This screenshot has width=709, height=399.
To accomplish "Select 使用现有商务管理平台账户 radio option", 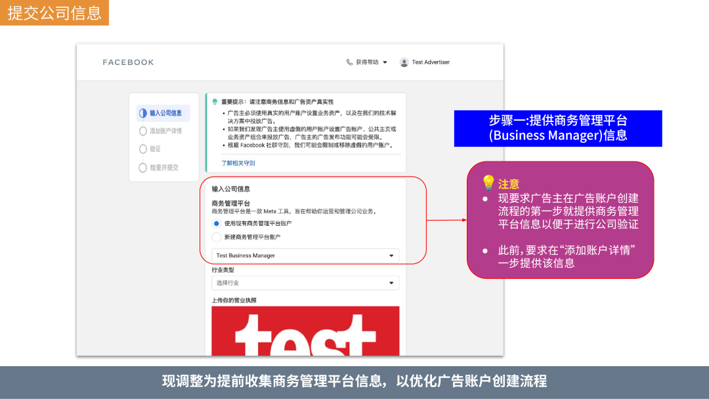I will pyautogui.click(x=217, y=223).
